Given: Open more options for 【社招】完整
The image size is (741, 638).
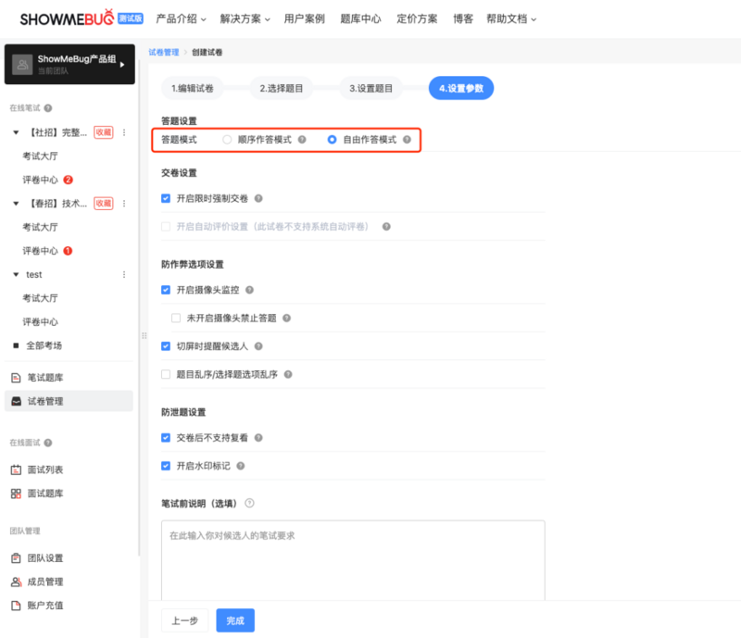Looking at the screenshot, I should tap(124, 132).
